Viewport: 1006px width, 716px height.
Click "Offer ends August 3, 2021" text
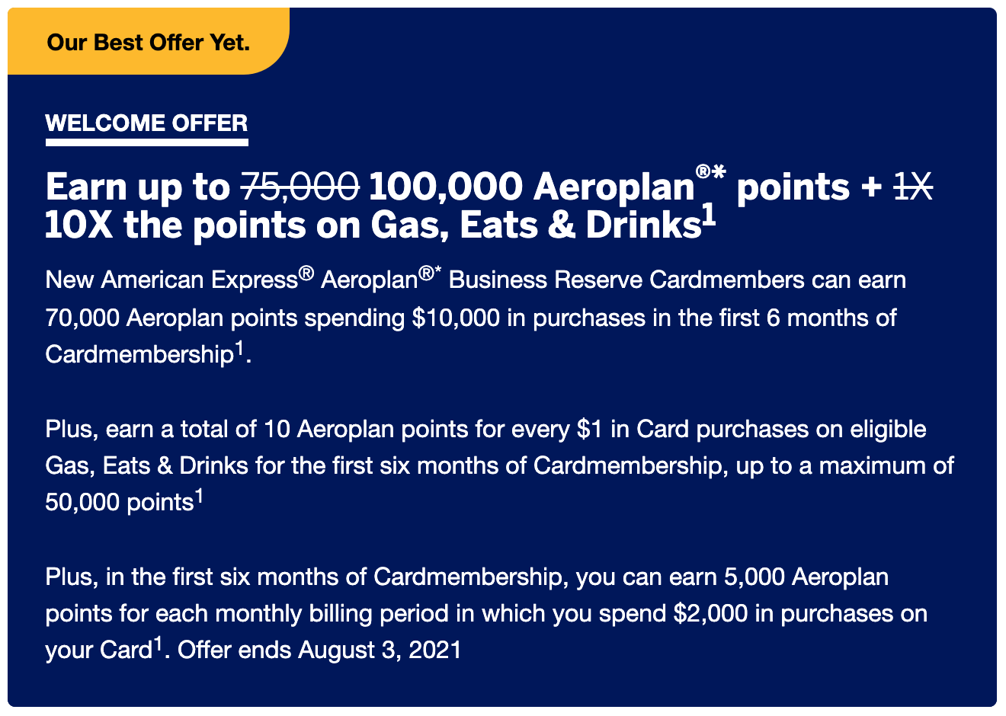(319, 650)
